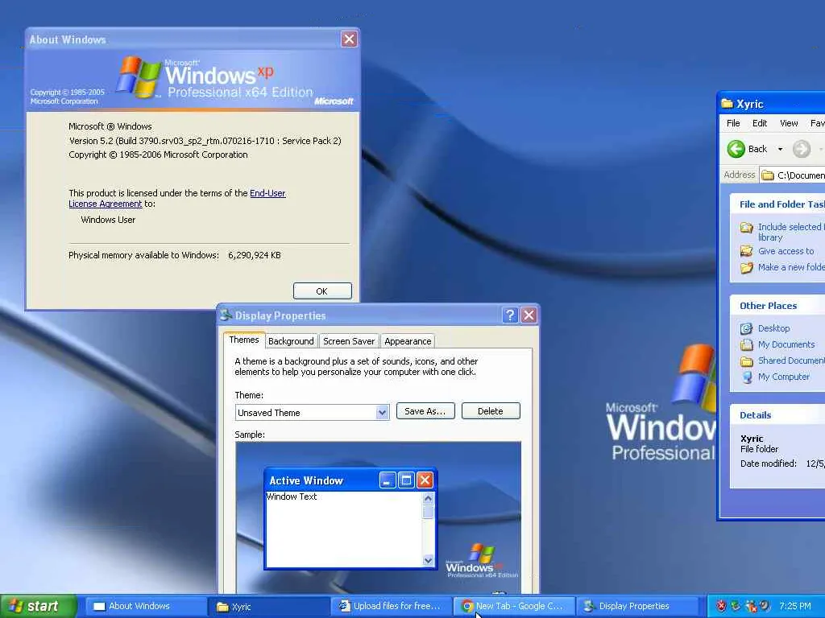Open the File menu in Xyric window
Image resolution: width=825 pixels, height=618 pixels.
pos(733,123)
